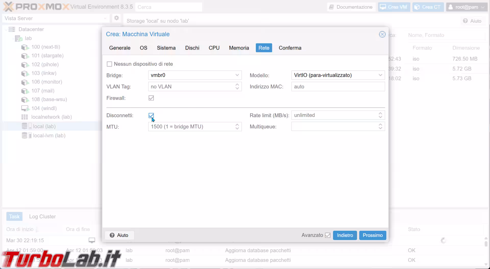Open the root@pam user menu

point(467,7)
